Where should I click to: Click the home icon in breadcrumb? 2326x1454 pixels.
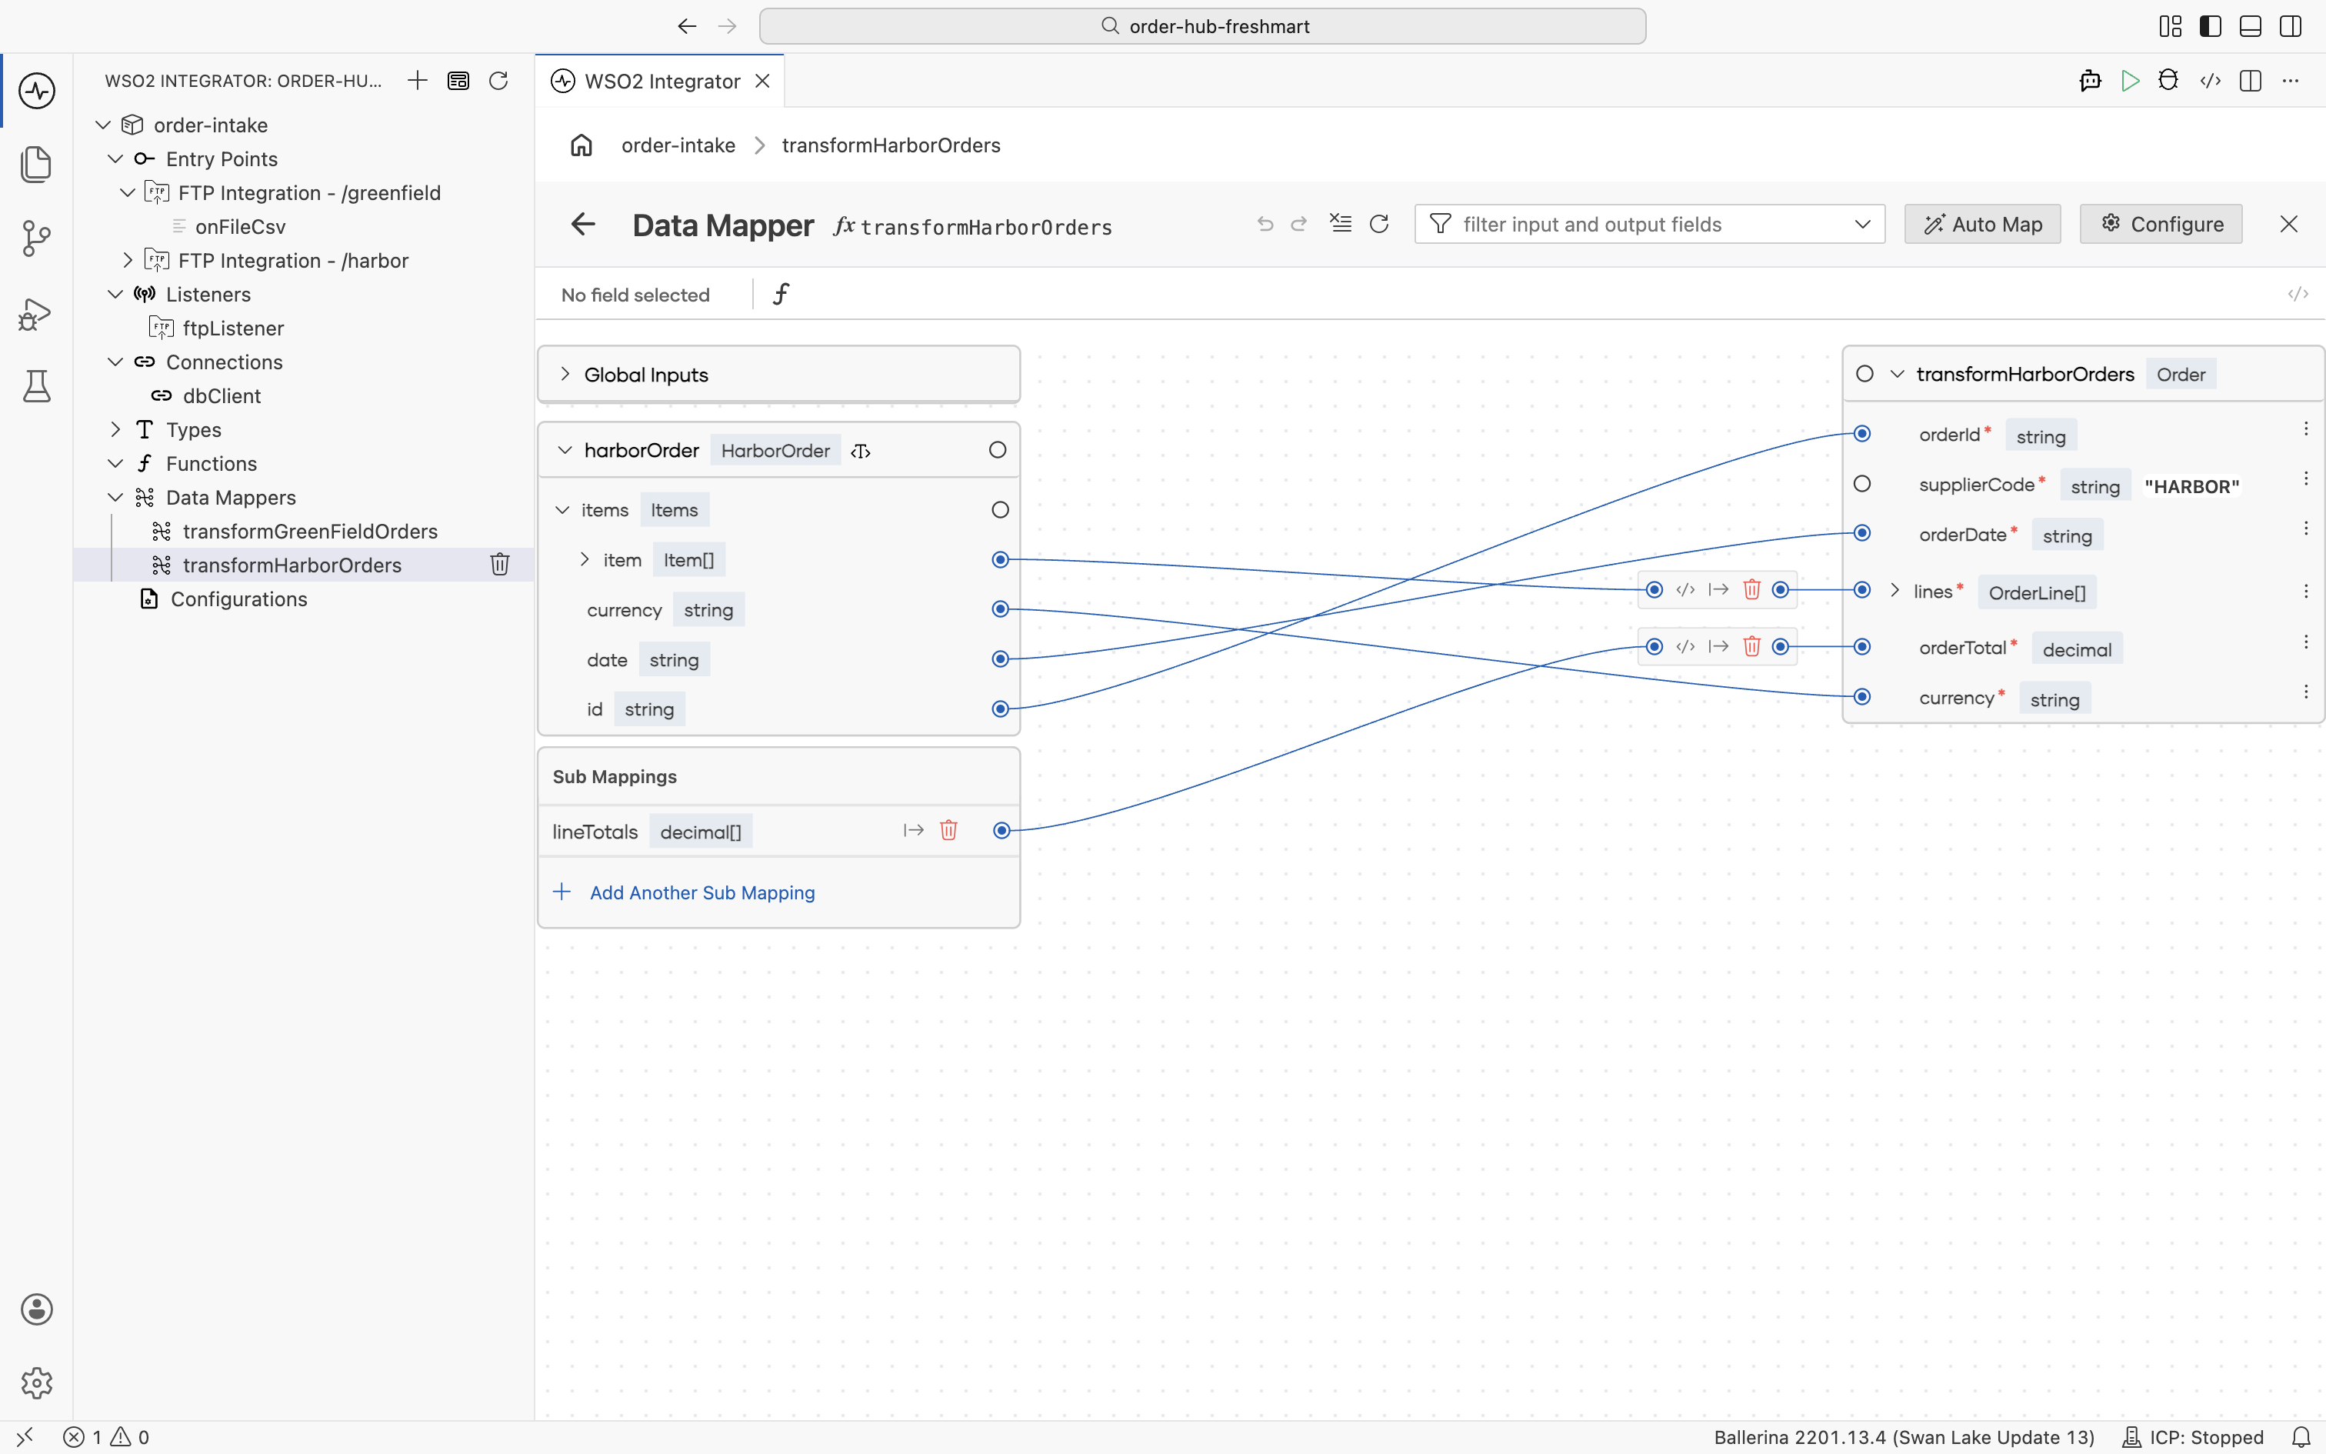[x=581, y=145]
